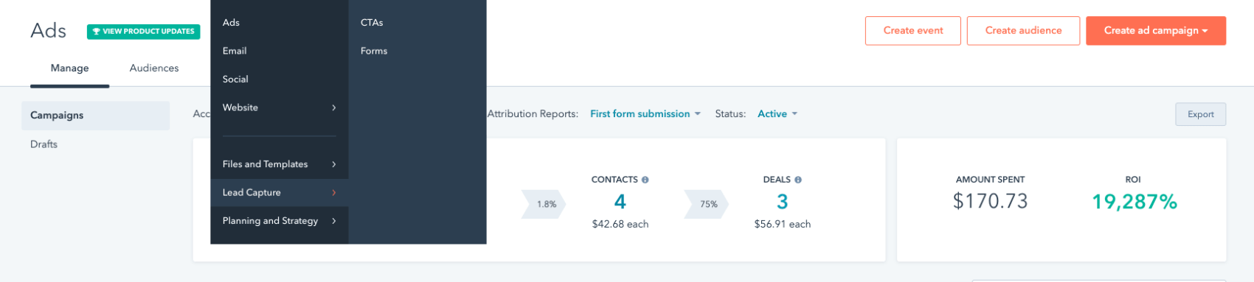The height and width of the screenshot is (282, 1254).
Task: Open Planning and Strategy submenu
Action: [279, 221]
